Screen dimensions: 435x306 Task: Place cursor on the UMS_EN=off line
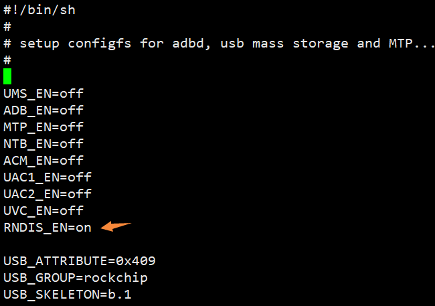tap(43, 94)
